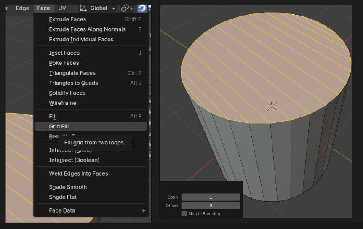Select Intersect (Boolean) menu item
The height and width of the screenshot is (229, 363).
pyautogui.click(x=74, y=160)
